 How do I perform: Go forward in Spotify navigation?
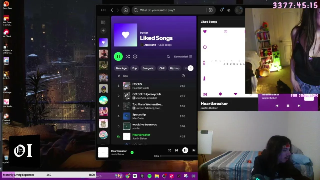[118, 10]
